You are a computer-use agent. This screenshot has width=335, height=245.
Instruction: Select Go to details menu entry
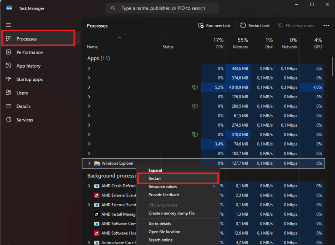click(178, 224)
